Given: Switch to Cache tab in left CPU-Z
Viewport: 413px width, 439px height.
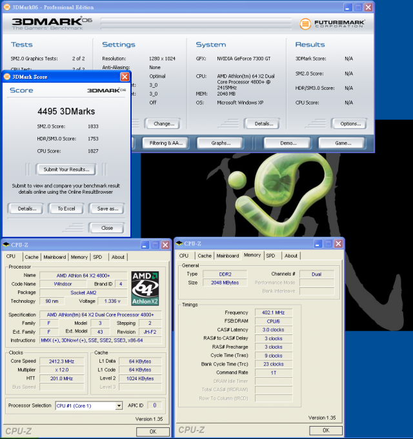Looking at the screenshot, I should tap(32, 257).
